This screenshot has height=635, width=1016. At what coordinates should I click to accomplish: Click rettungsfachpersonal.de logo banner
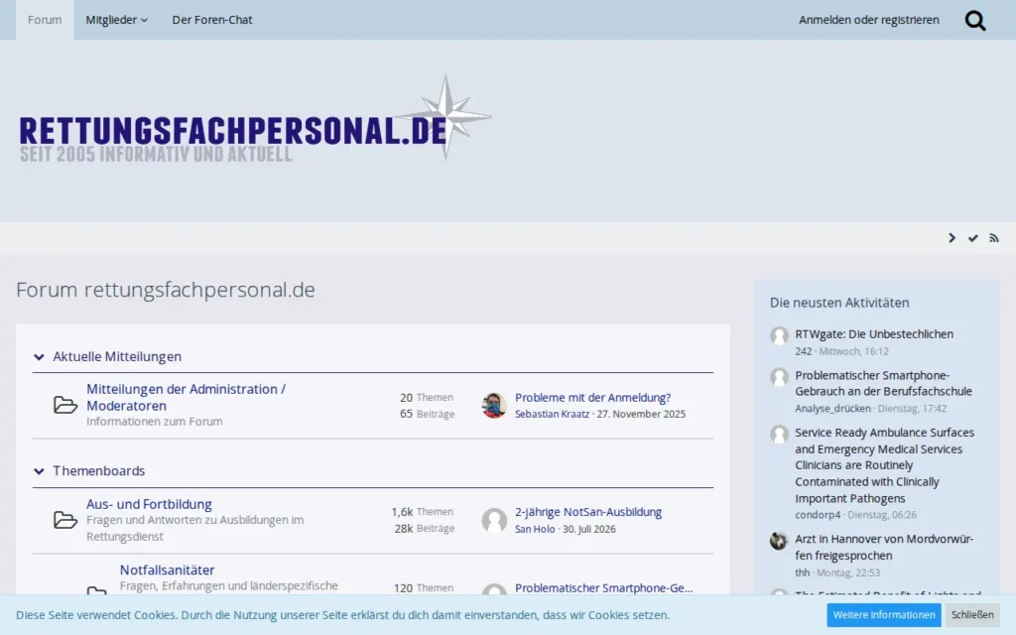coord(255,119)
